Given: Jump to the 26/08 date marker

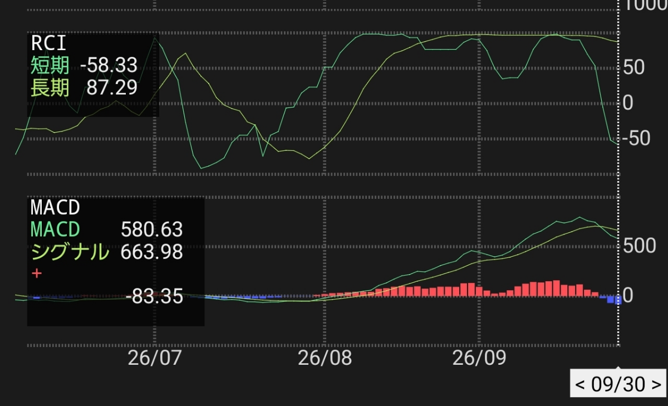Looking at the screenshot, I should (325, 358).
